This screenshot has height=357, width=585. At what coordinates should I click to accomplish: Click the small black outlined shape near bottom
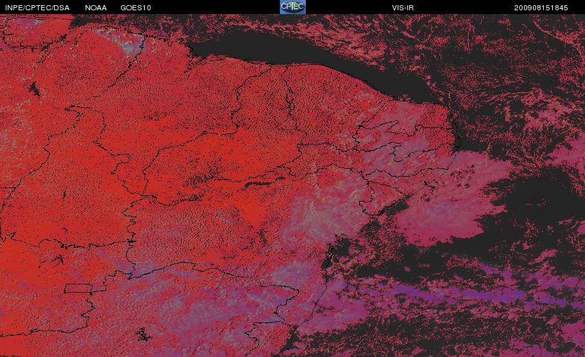pyautogui.click(x=144, y=335)
